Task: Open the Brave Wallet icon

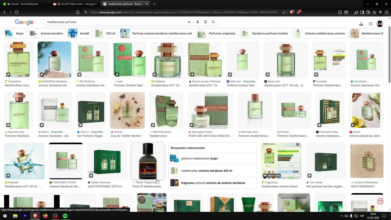Action: pos(368,12)
